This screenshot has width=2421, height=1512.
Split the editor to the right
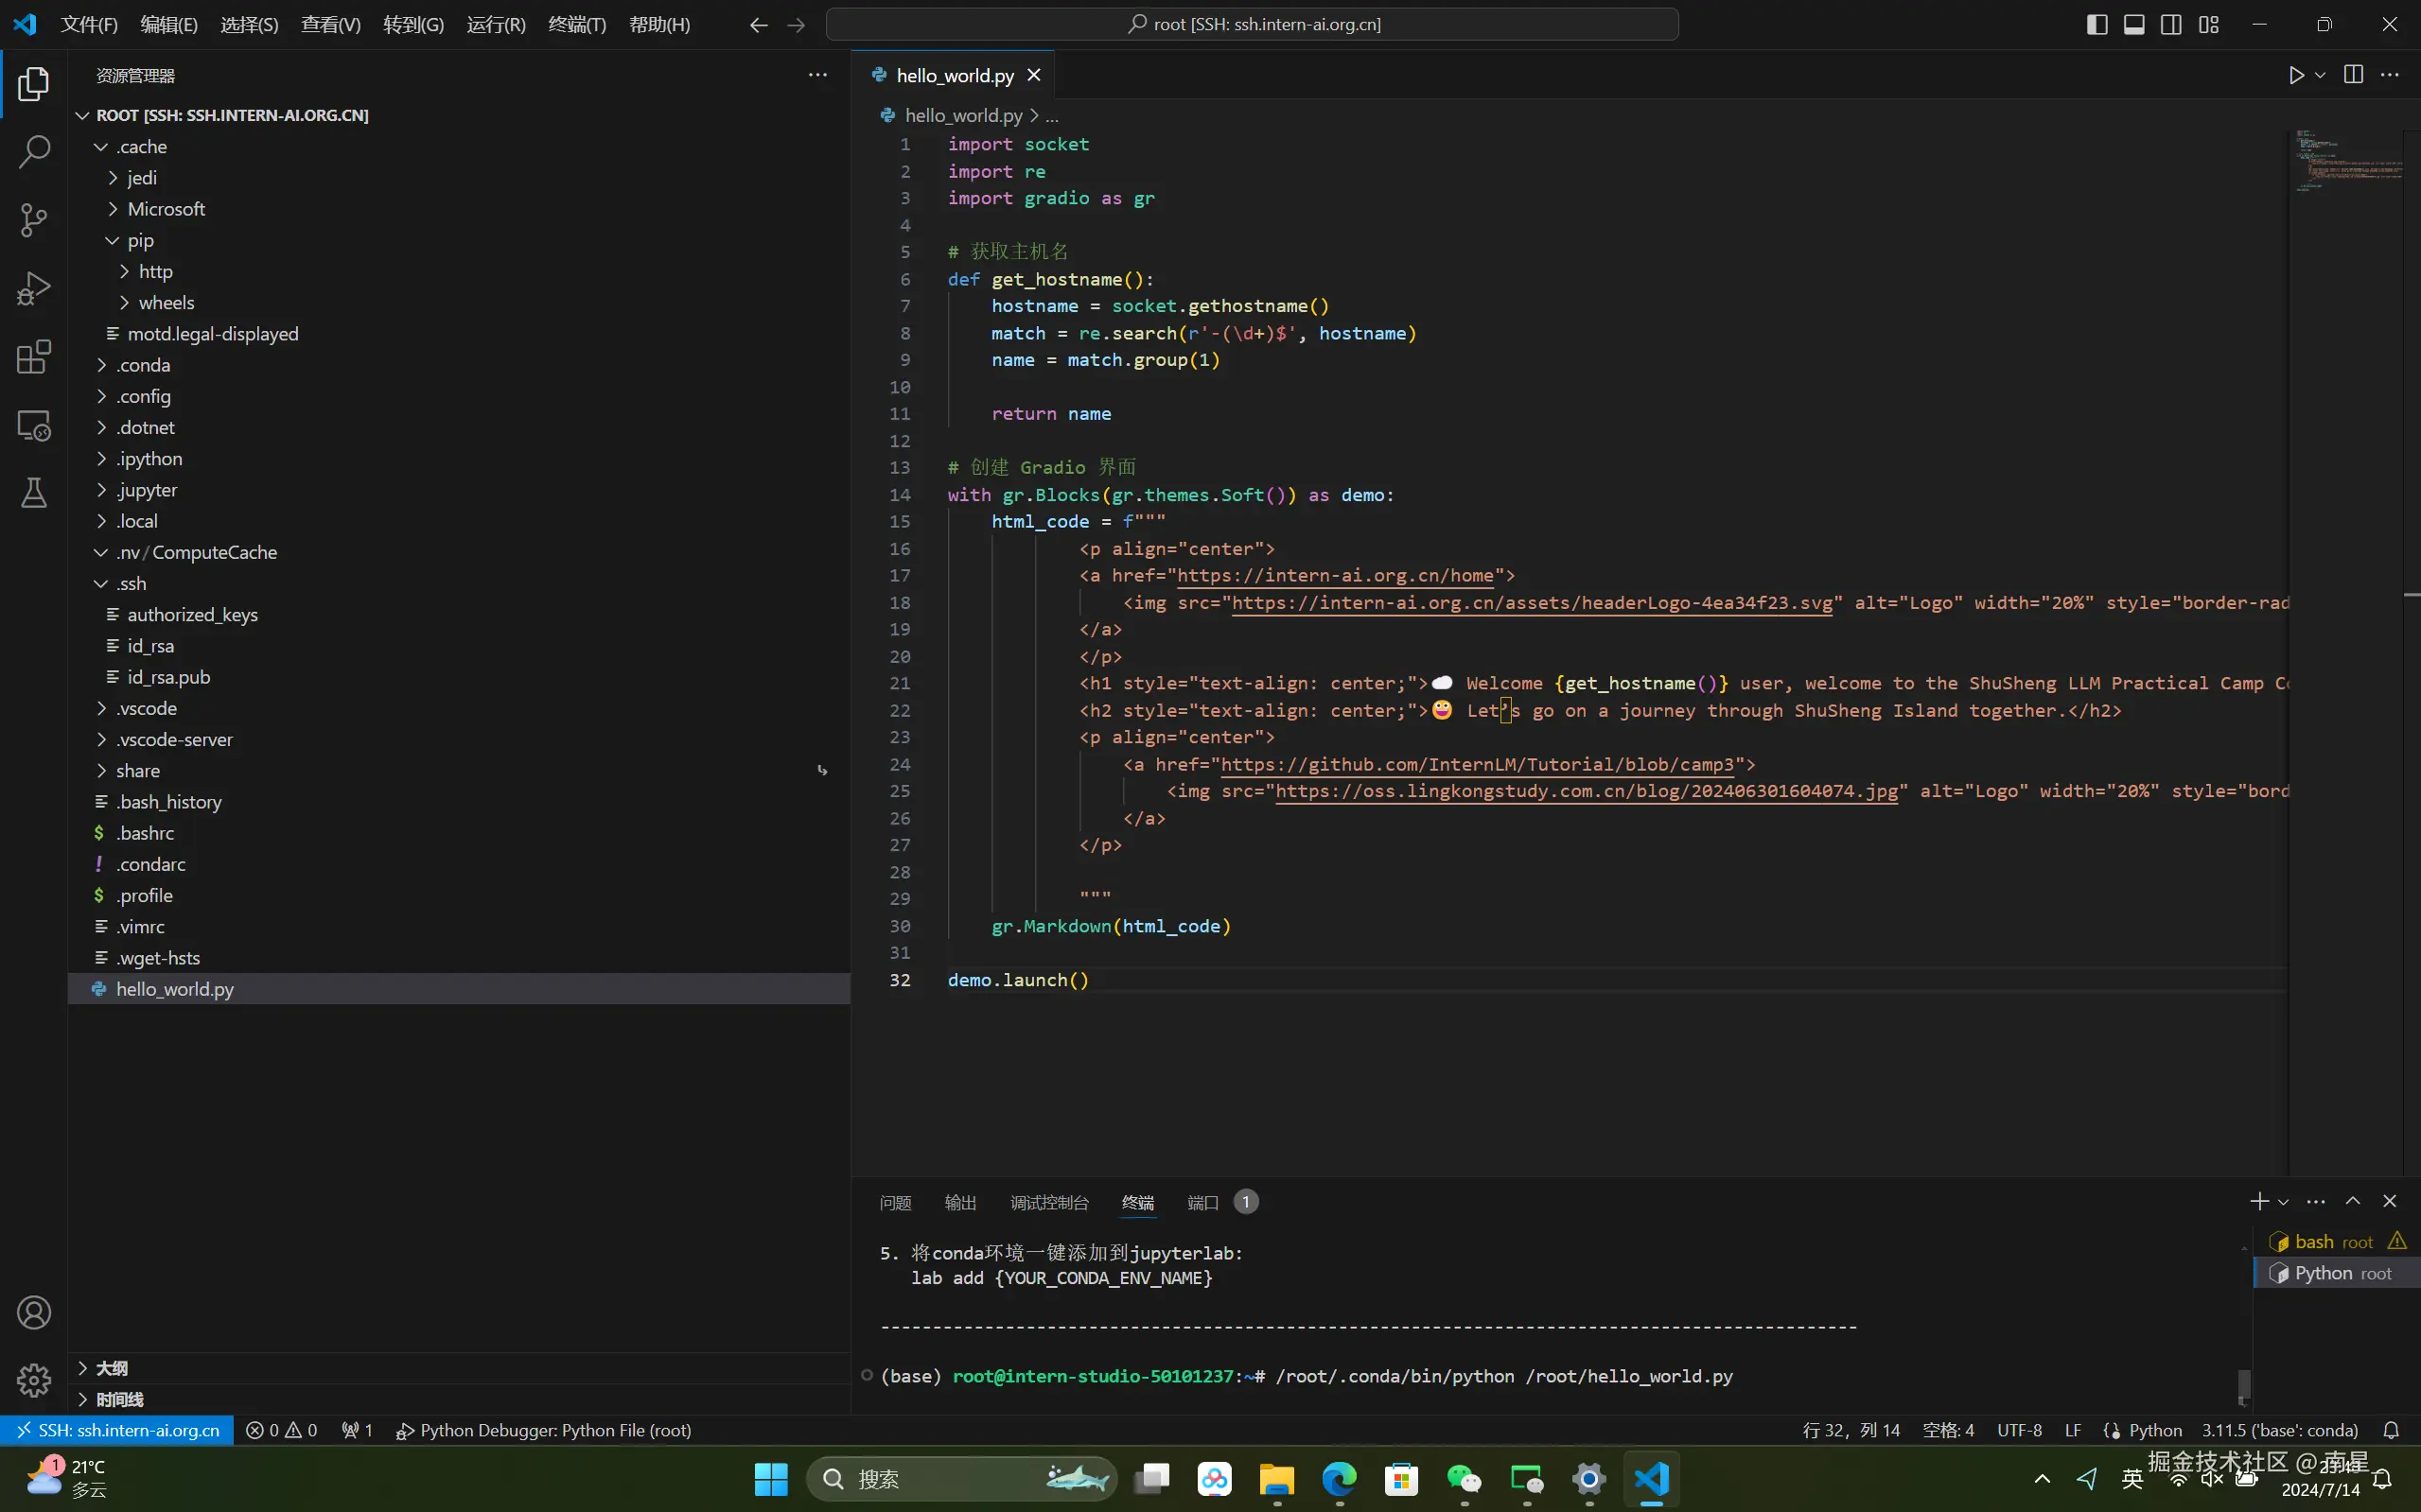coord(2353,75)
